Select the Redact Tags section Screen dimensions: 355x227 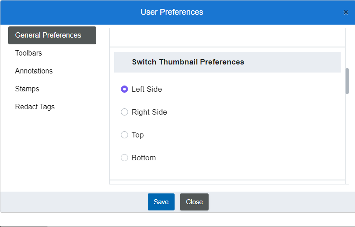(x=34, y=107)
